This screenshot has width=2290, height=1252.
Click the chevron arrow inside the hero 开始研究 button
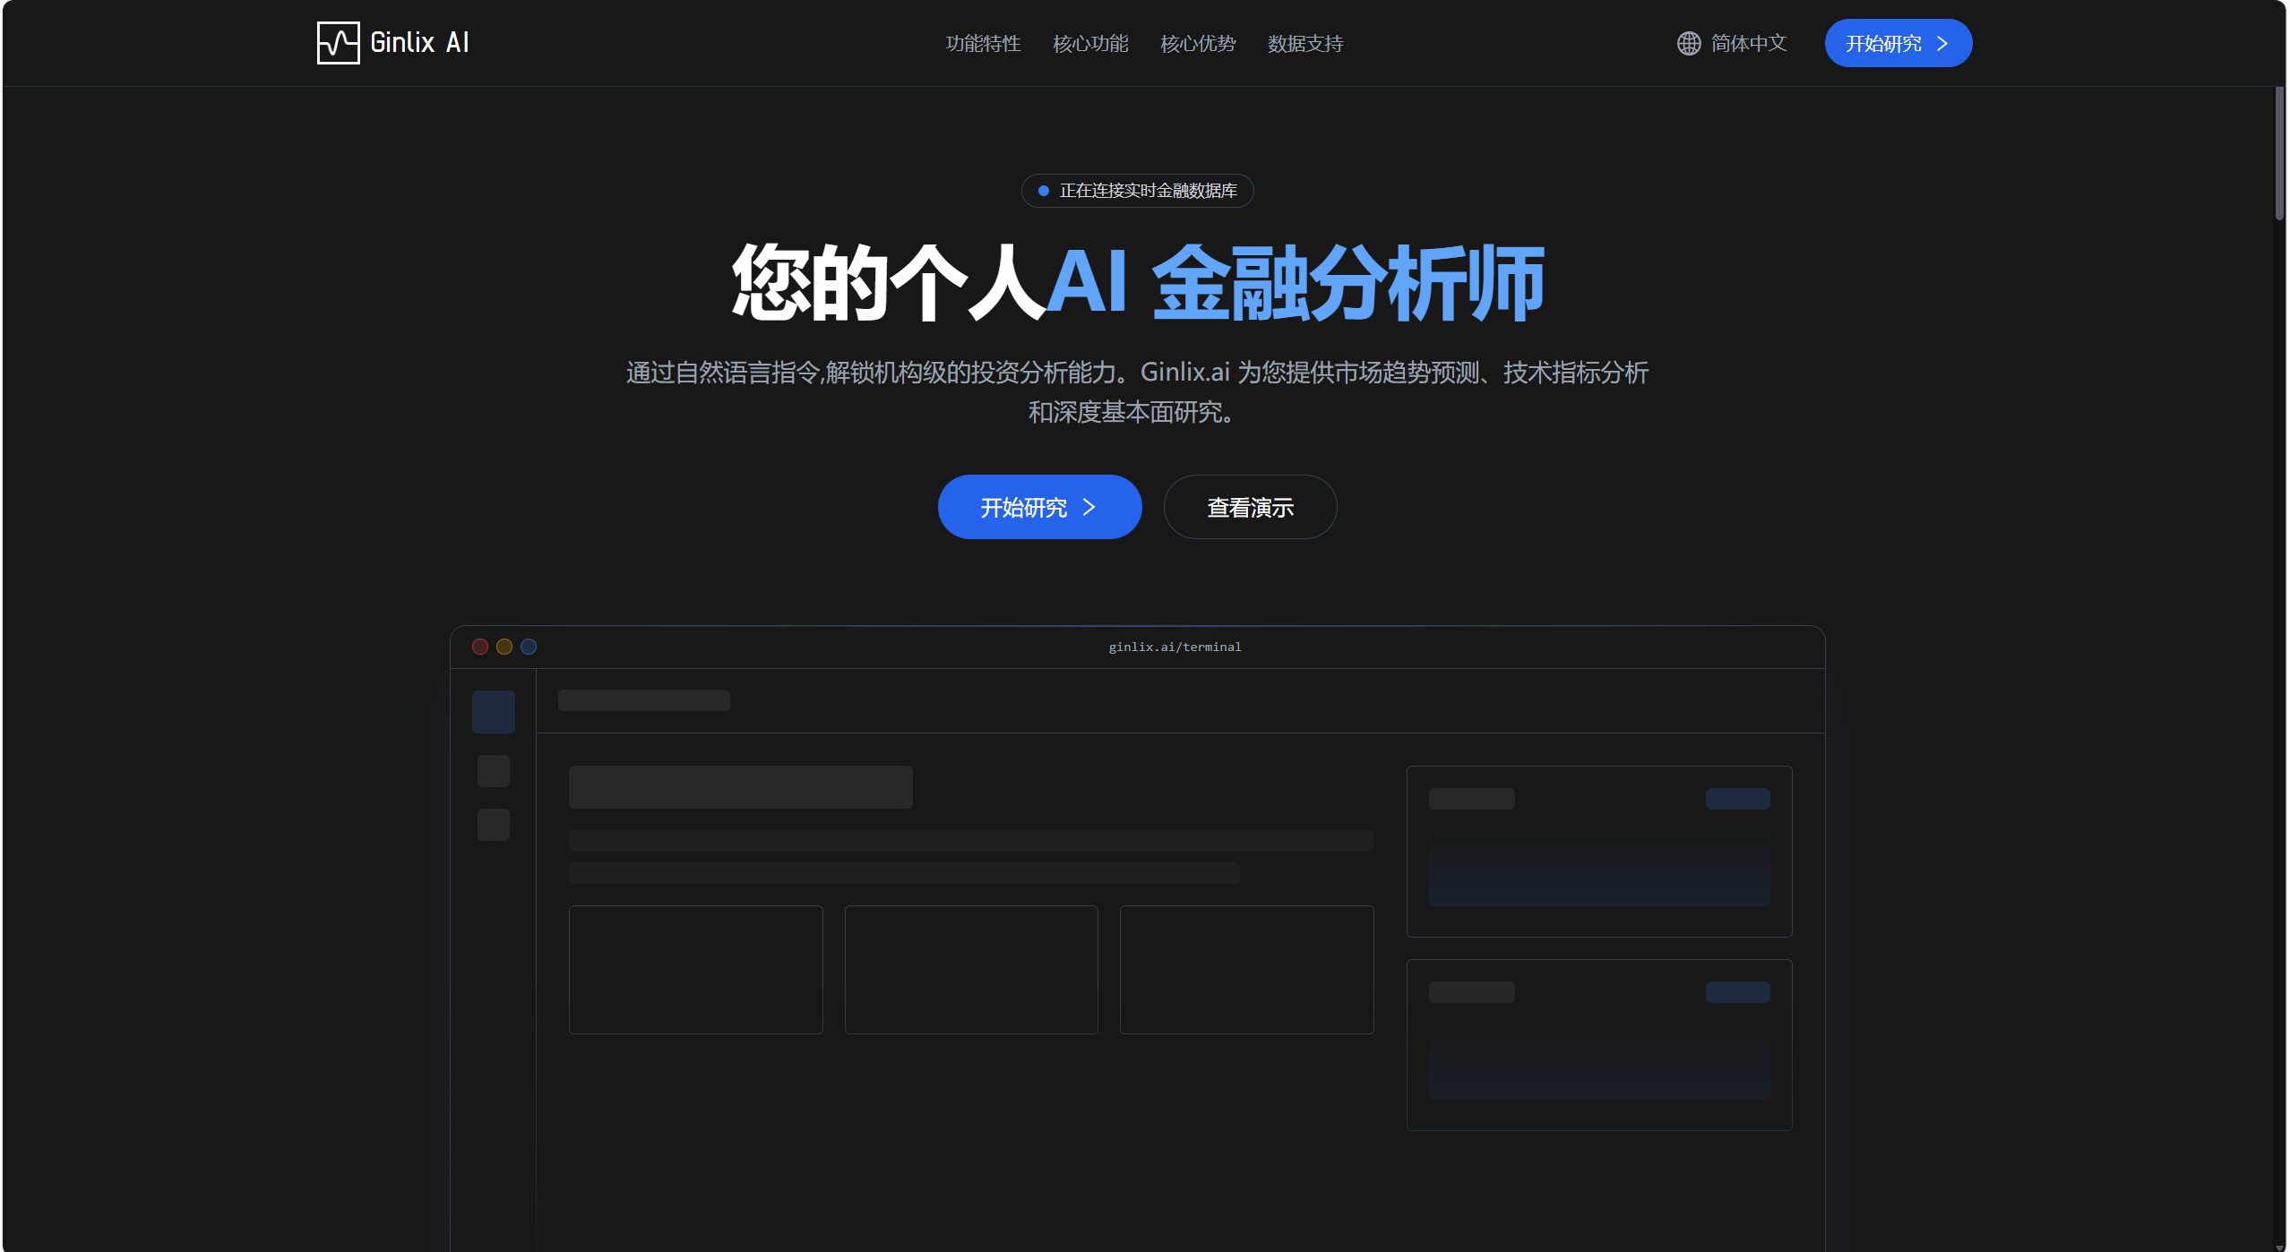coord(1089,507)
